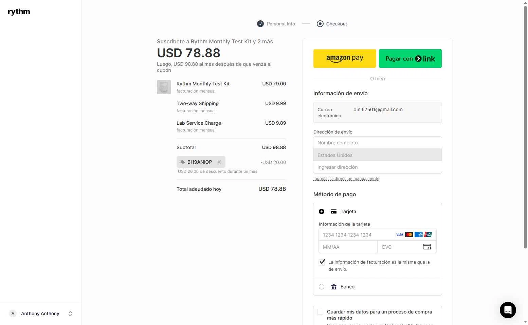528x325 pixels.
Task: Pay with Amazon Pay button
Action: (x=345, y=58)
